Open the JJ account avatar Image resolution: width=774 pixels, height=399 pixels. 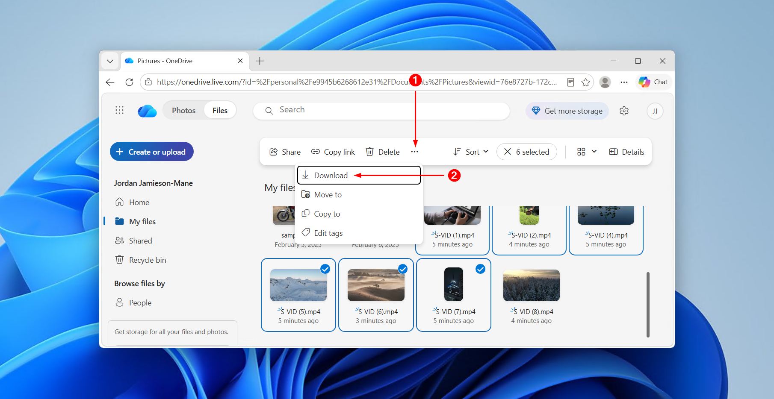(655, 111)
